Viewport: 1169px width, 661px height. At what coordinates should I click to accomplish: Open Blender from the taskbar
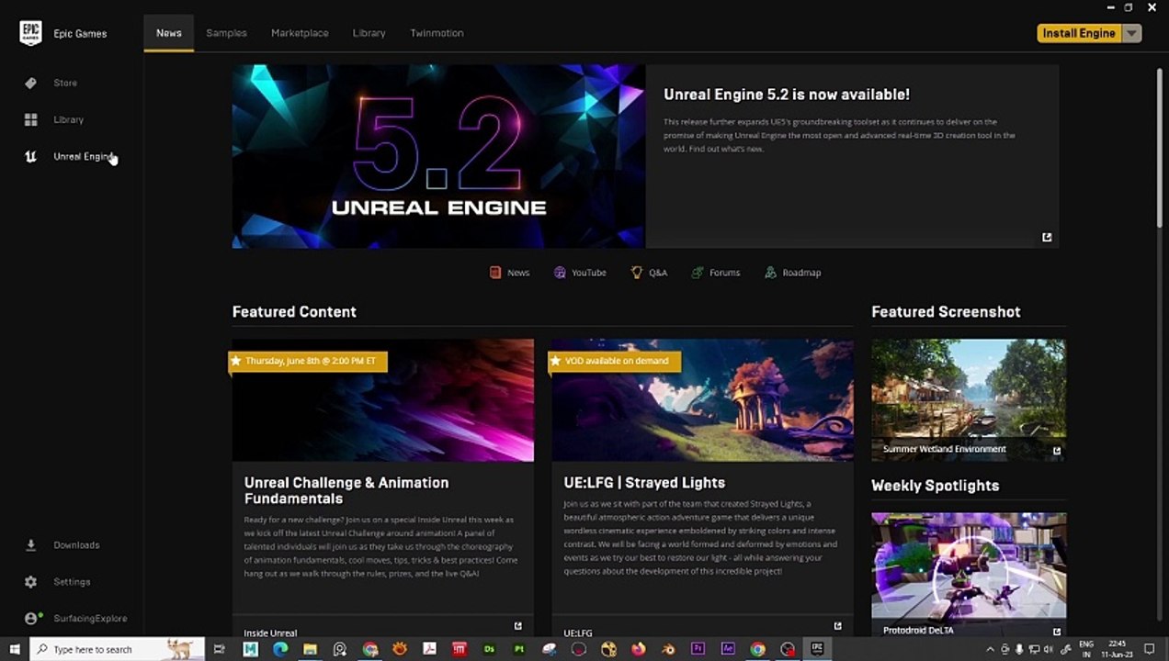tap(668, 649)
